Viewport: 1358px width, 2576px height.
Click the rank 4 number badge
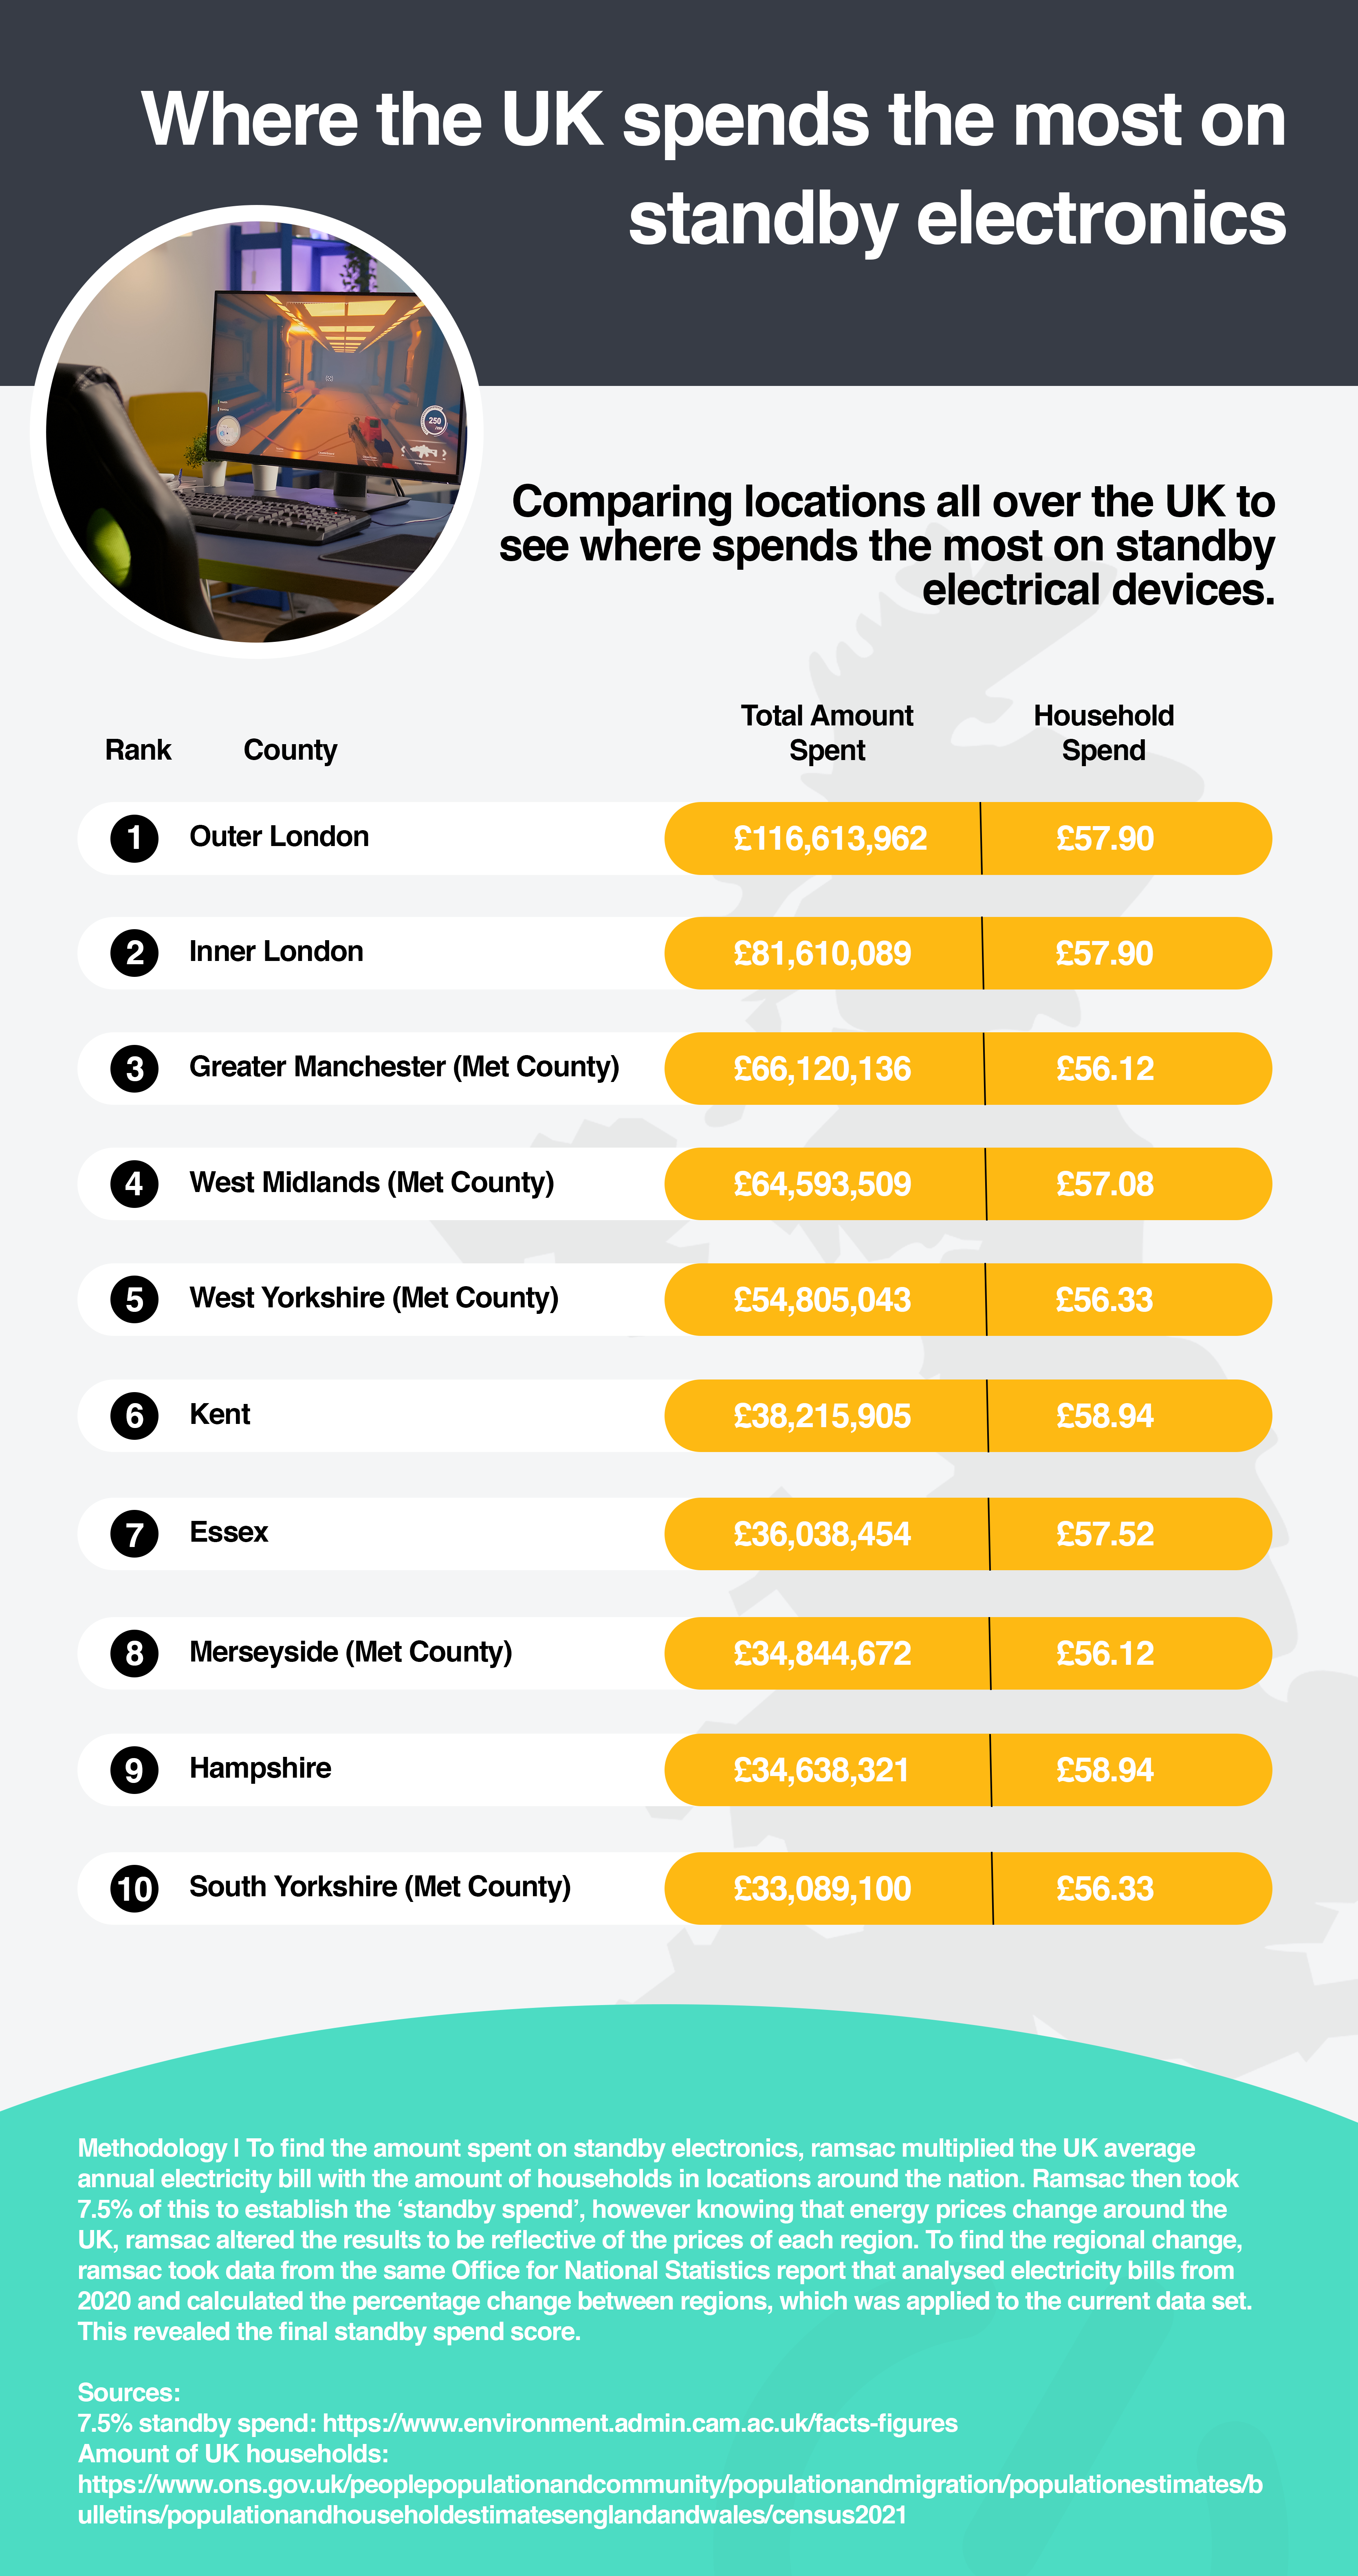pyautogui.click(x=134, y=1184)
